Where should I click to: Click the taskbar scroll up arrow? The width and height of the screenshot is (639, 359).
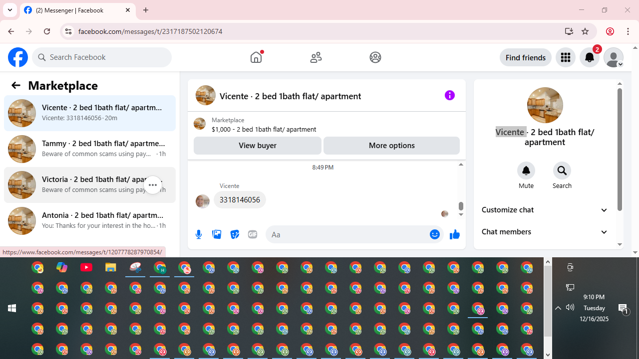(548, 262)
